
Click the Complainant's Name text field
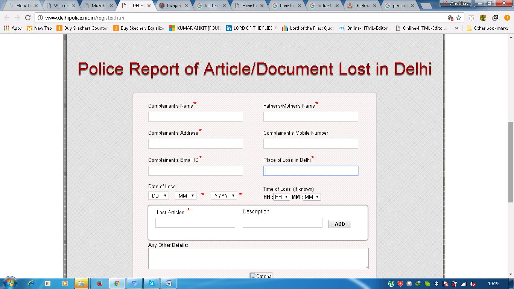[195, 117]
